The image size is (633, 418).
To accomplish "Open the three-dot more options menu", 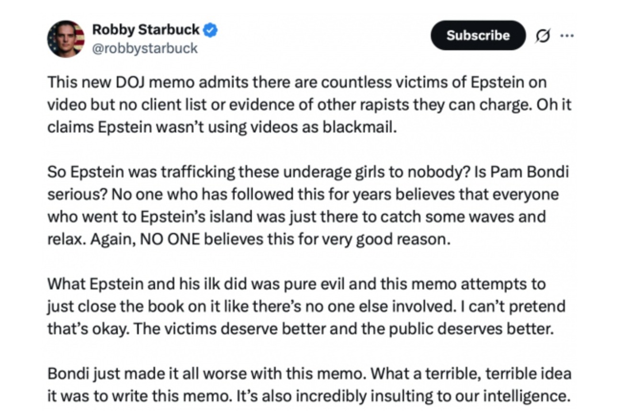I will (566, 35).
